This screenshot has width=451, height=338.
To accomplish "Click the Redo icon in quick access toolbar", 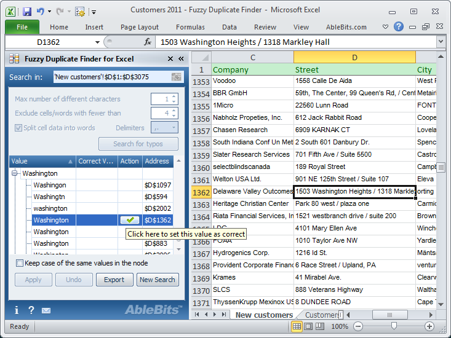I will point(60,12).
